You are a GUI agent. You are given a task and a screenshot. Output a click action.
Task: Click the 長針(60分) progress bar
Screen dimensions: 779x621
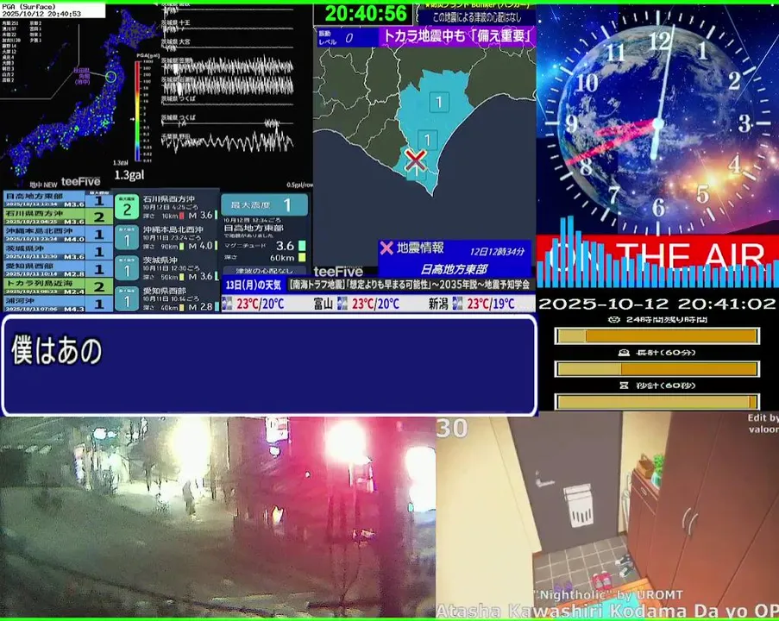[x=656, y=369]
